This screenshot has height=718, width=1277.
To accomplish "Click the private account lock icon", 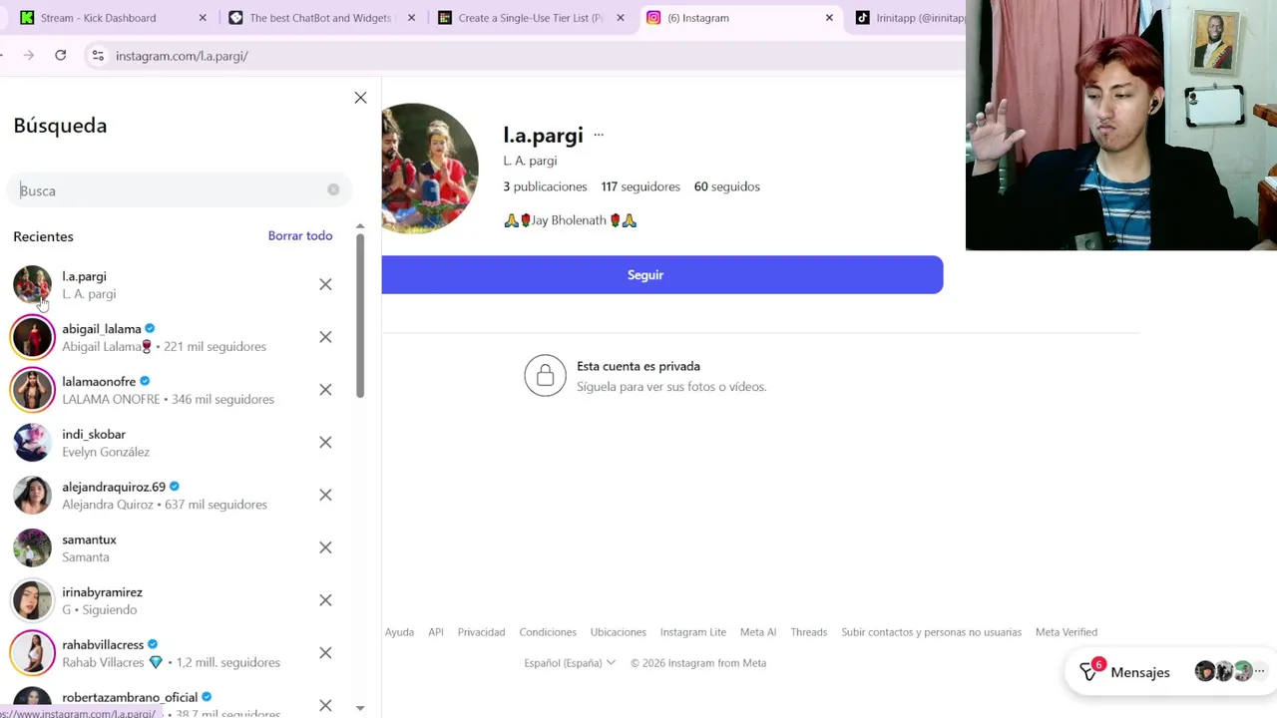I will [545, 376].
